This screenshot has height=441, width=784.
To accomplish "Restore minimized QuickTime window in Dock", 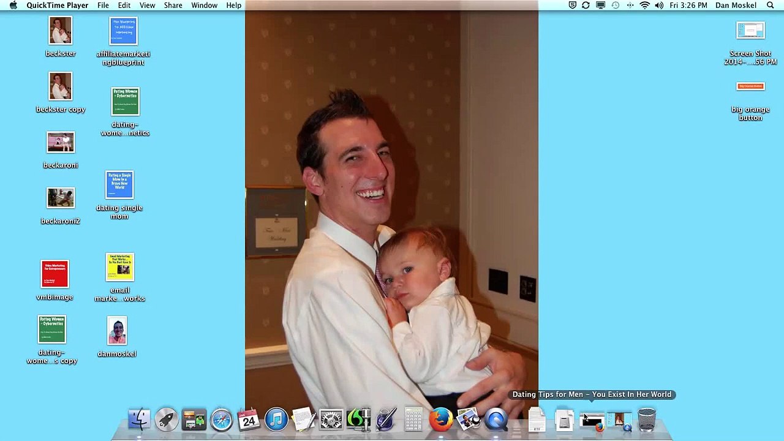I will 619,421.
